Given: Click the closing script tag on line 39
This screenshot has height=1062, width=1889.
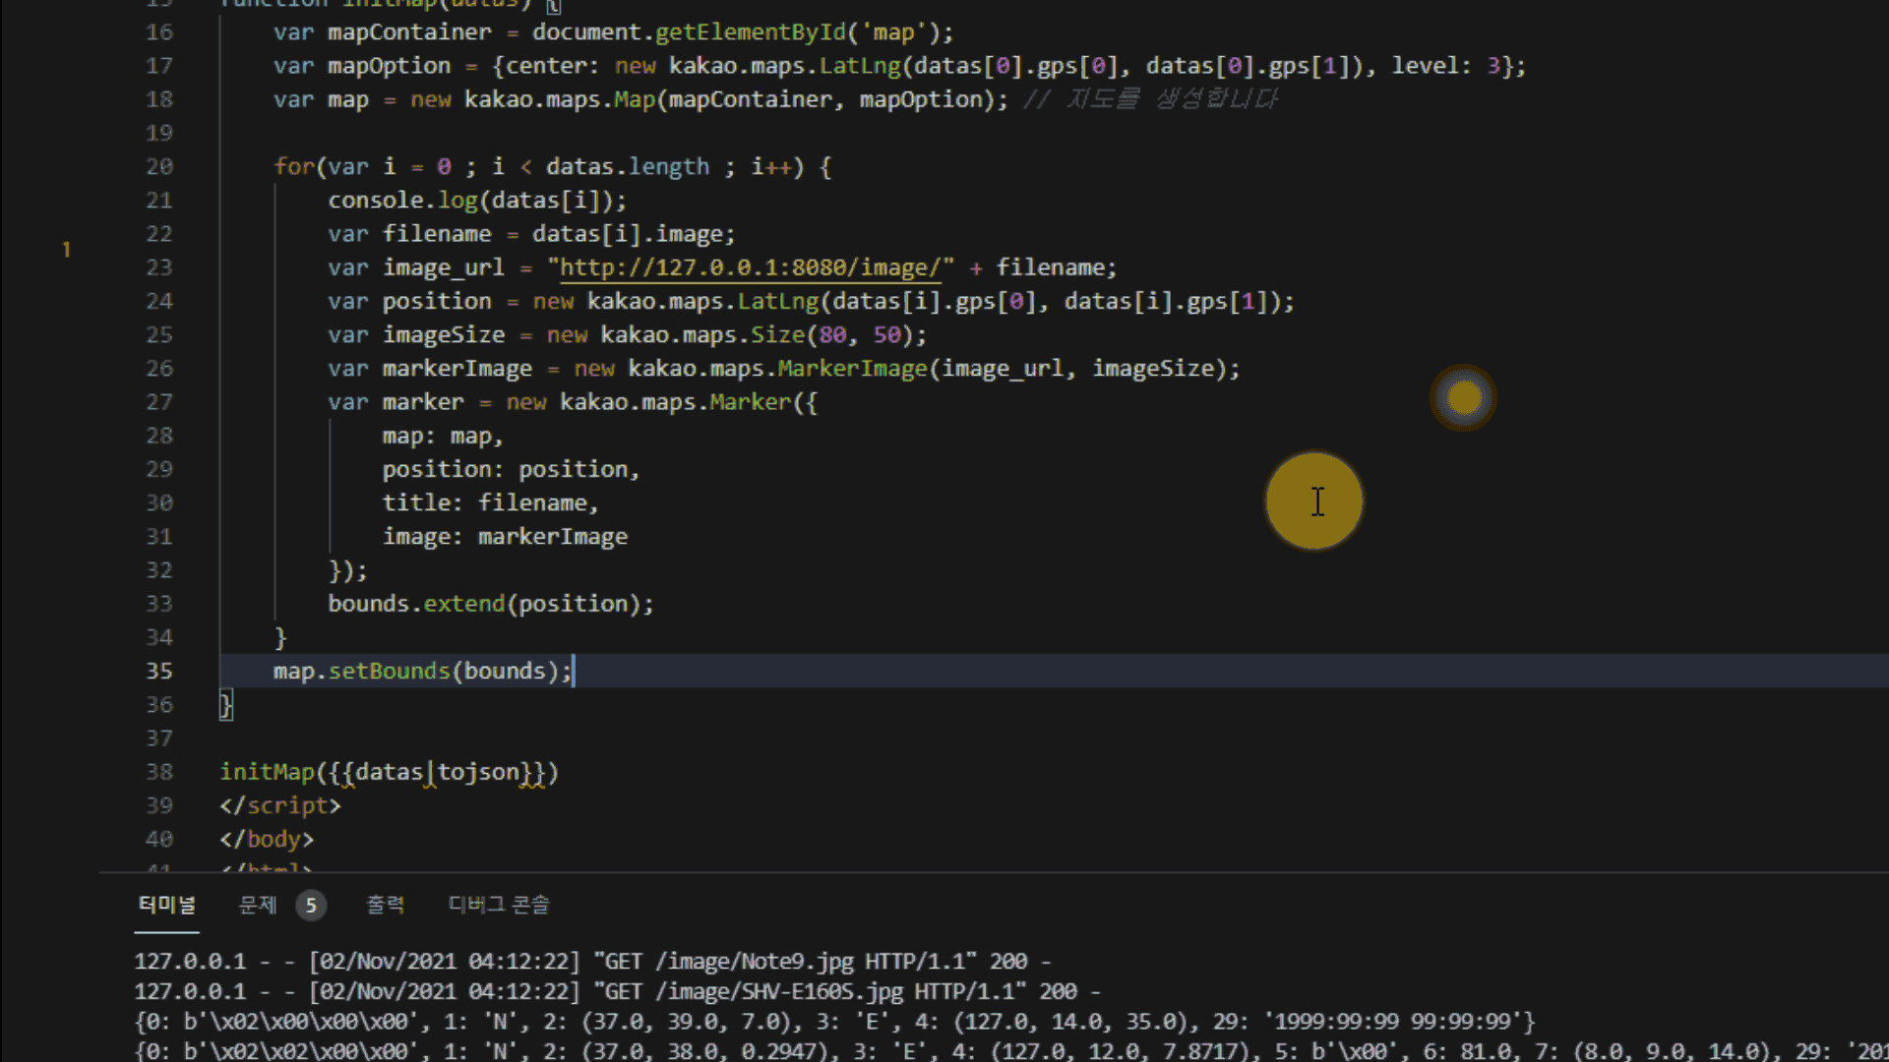Looking at the screenshot, I should click(280, 805).
